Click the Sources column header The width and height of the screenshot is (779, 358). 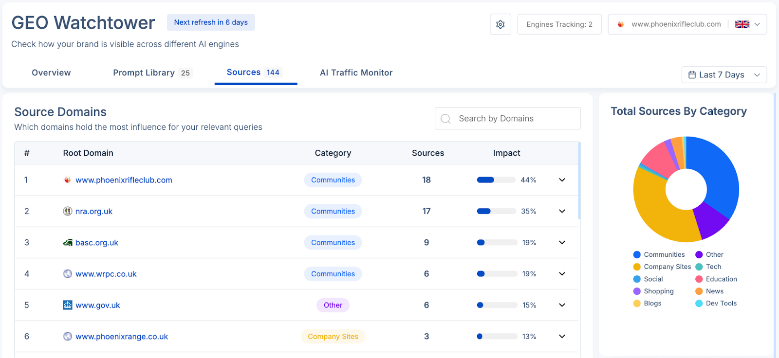point(428,153)
